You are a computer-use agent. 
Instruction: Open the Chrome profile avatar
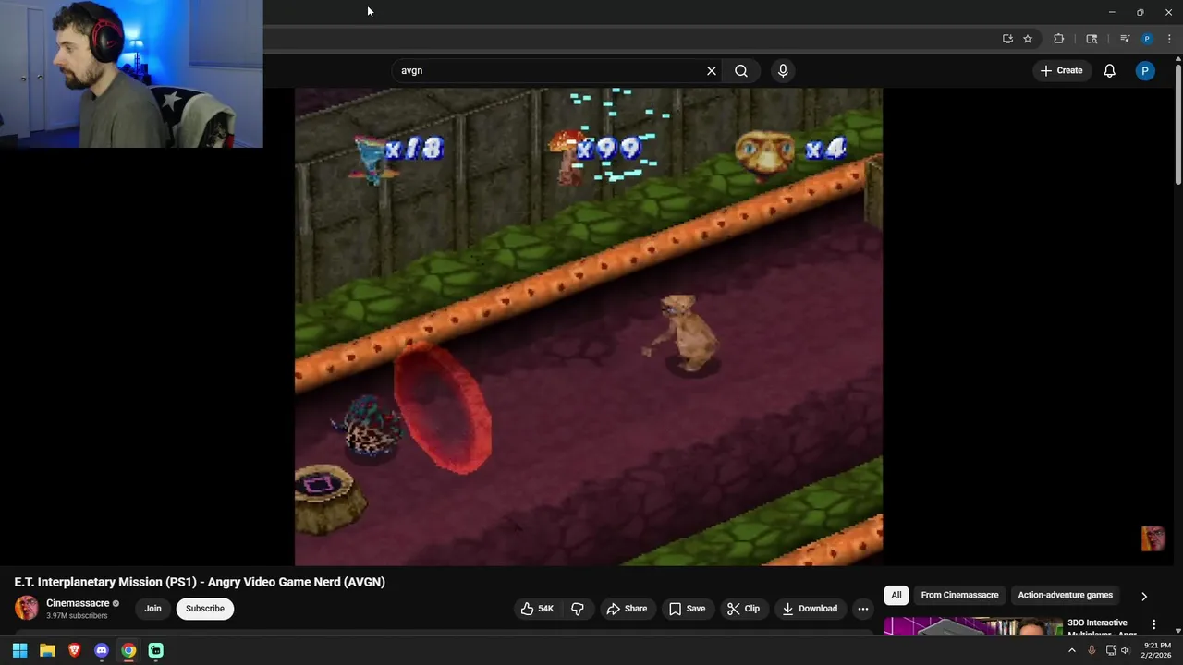pyautogui.click(x=1147, y=39)
